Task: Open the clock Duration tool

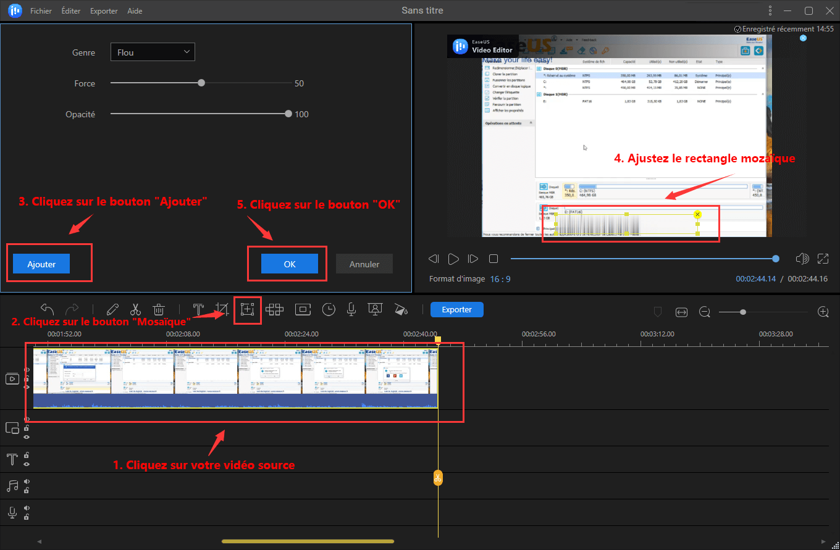Action: [x=329, y=310]
